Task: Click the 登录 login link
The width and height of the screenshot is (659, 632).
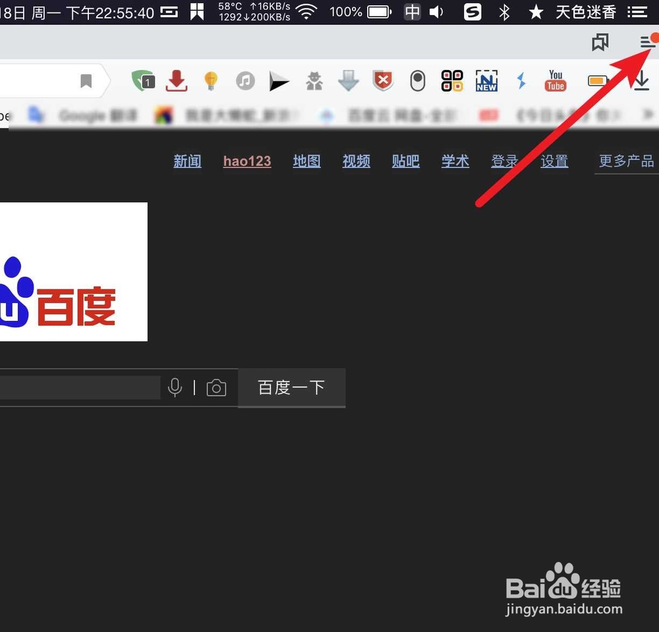Action: tap(505, 161)
